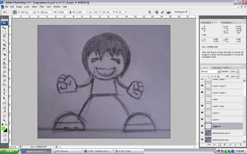
Task: Click the delete layer trash icon
Action: [x=240, y=145]
